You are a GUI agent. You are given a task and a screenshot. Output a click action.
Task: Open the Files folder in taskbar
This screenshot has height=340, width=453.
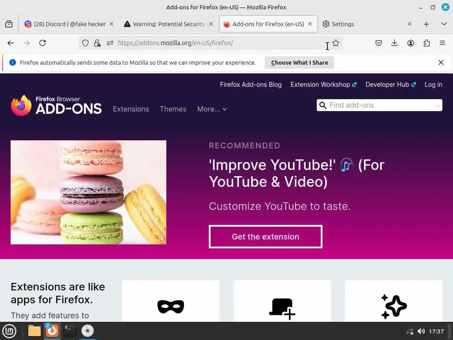click(x=35, y=331)
